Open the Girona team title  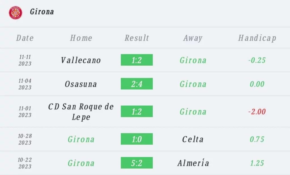click(x=42, y=12)
